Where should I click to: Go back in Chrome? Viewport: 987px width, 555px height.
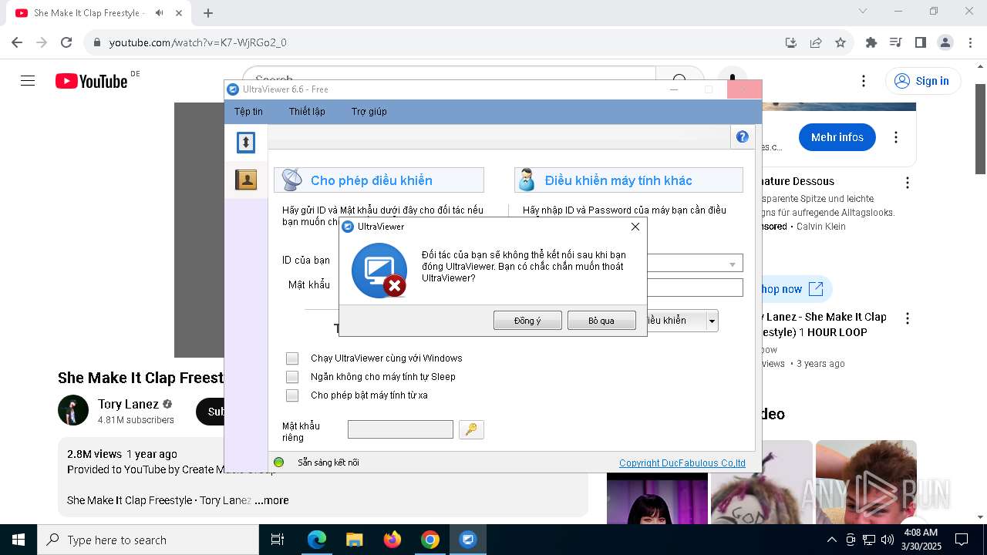point(17,42)
